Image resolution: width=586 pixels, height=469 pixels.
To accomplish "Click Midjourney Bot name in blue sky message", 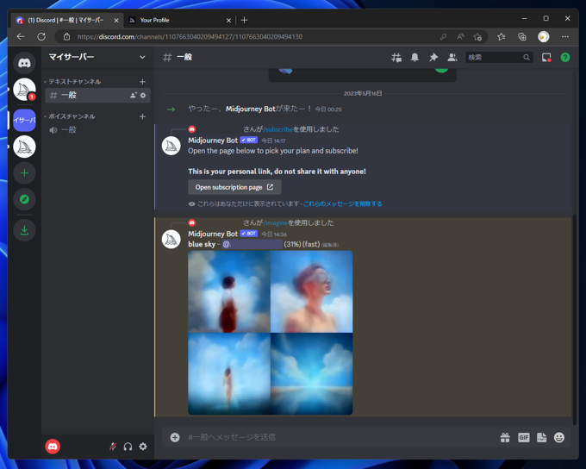I will point(213,234).
